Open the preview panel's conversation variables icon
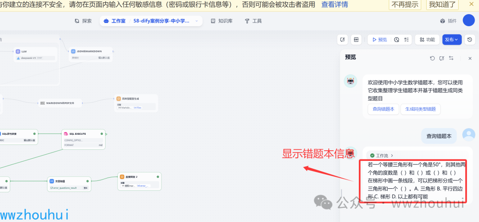 pyautogui.click(x=442, y=58)
